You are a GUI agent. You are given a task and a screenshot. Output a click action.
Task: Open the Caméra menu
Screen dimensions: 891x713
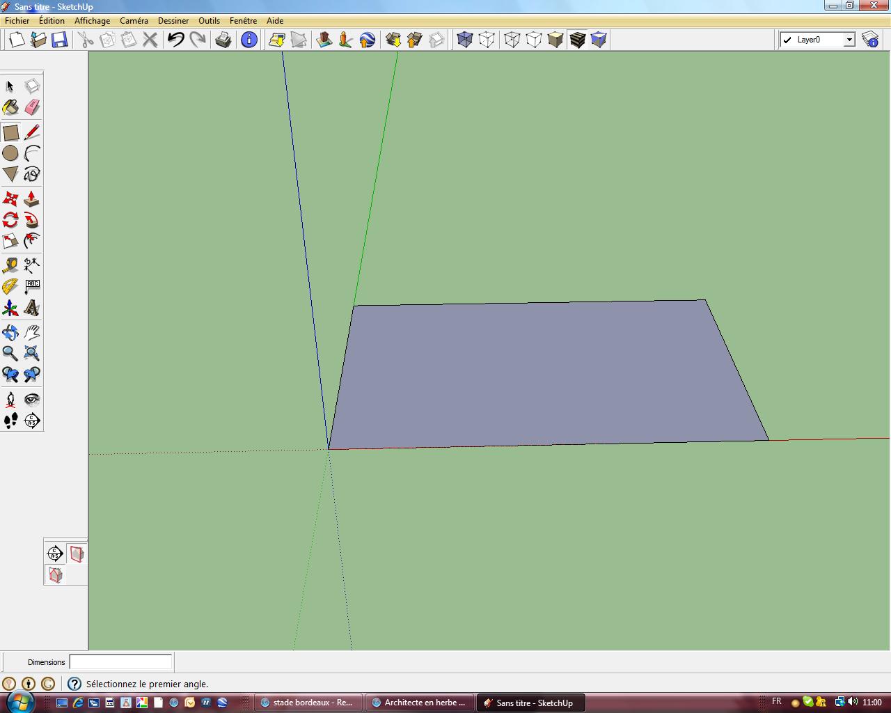pyautogui.click(x=134, y=21)
